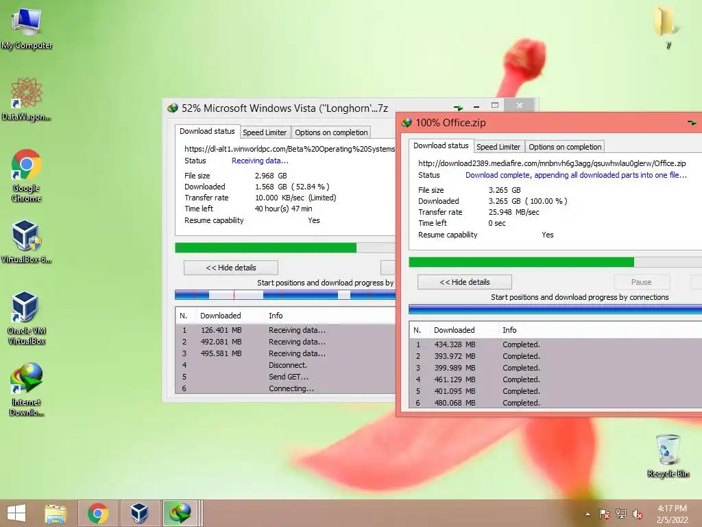
Task: Select Download status tab in the Office.zip window
Action: [x=441, y=145]
